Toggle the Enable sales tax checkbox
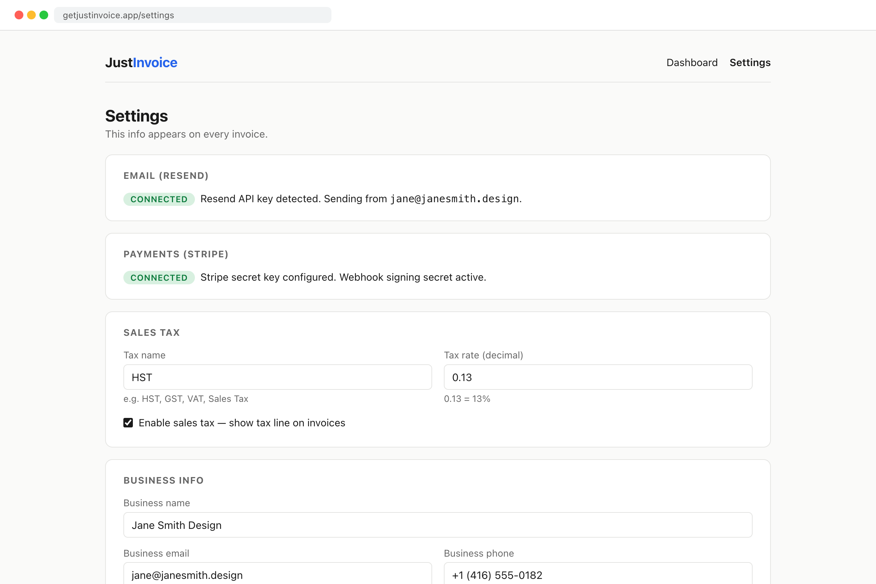 pos(128,423)
